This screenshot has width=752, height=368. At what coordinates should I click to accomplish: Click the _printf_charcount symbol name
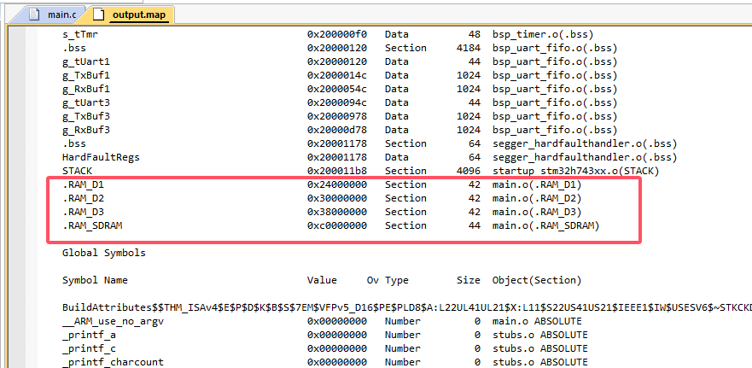click(x=113, y=362)
